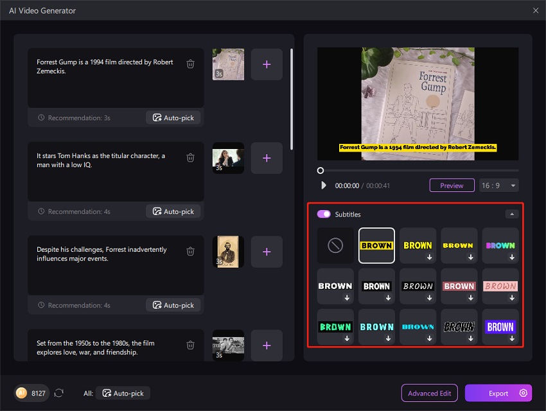Screen dimensions: 546x411
Task: Collapse the Subtitles panel
Action: point(512,214)
